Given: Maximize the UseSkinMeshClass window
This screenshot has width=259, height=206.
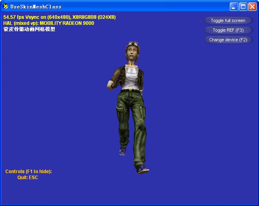Looking at the screenshot, I should click(x=243, y=7).
